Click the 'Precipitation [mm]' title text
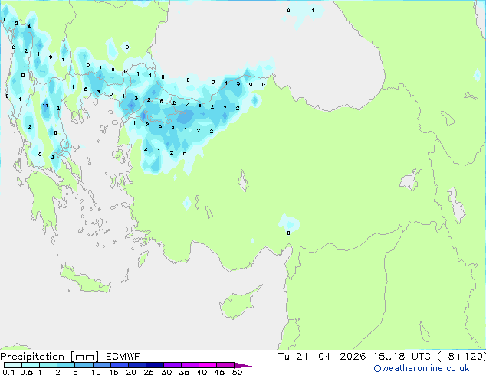Image resolution: width=486 pixels, height=375 pixels. click(50, 357)
